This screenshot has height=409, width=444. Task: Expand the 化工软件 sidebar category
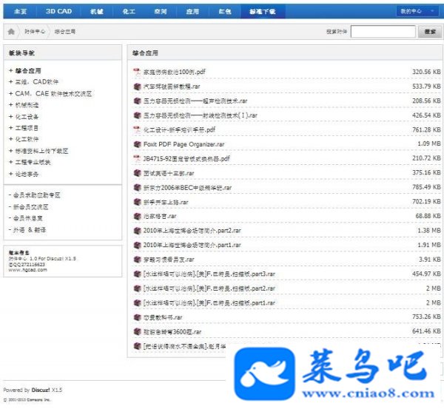tap(11, 139)
